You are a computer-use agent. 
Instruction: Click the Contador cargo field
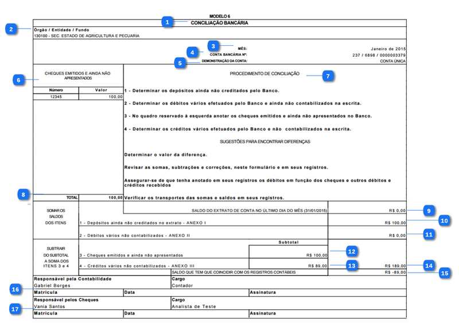point(182,285)
